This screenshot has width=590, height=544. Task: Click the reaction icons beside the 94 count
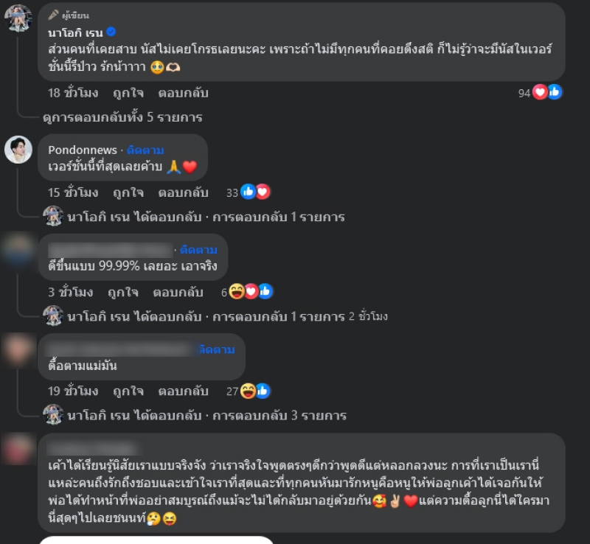coord(547,92)
